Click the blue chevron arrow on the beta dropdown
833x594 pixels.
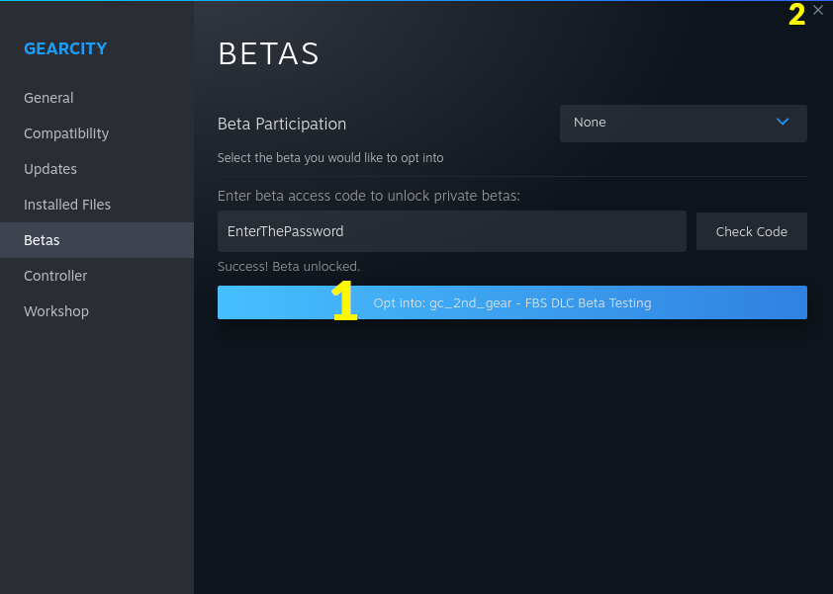click(x=783, y=123)
